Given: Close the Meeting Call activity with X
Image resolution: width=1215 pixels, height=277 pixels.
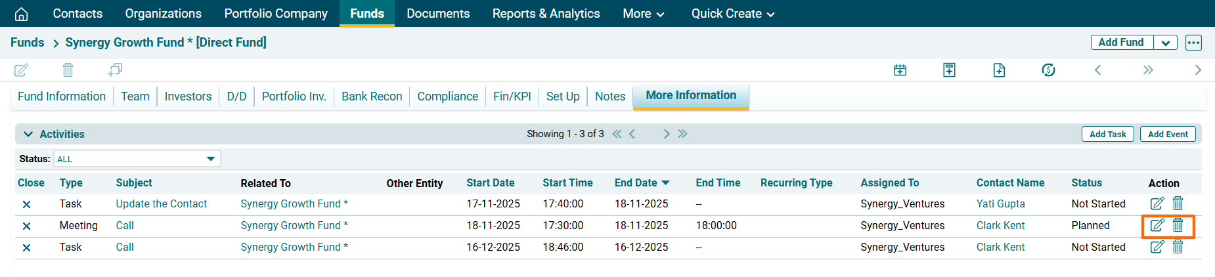Looking at the screenshot, I should tap(26, 226).
